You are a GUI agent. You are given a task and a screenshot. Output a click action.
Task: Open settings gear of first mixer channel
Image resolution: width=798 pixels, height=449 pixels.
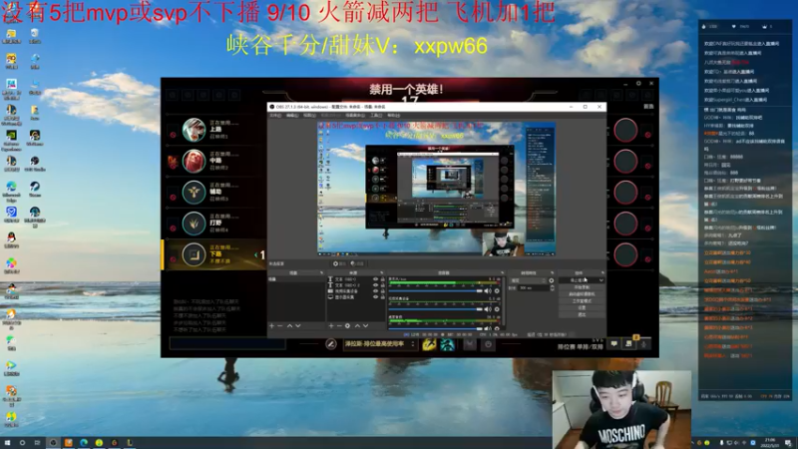click(x=497, y=291)
